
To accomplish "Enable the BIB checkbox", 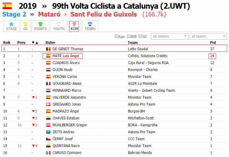I will [x=129, y=36].
